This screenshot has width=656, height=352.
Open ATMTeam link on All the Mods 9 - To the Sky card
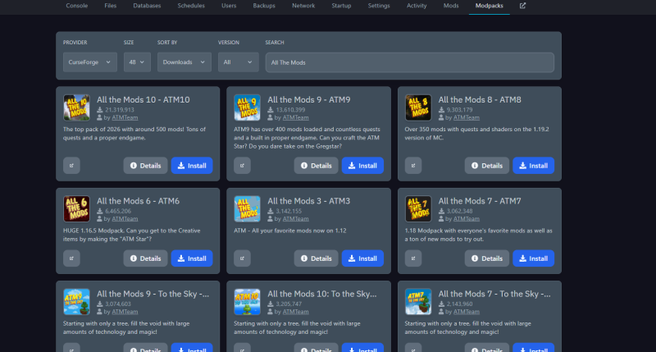125,312
